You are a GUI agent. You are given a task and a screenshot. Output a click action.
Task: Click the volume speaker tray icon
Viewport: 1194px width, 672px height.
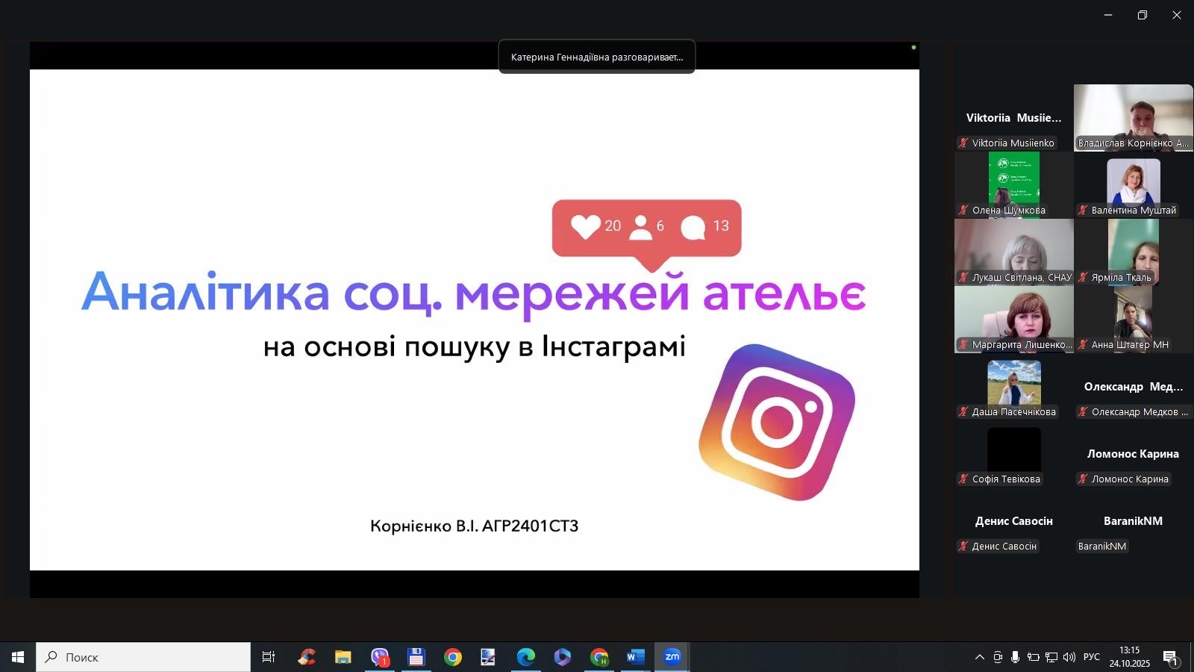click(x=1069, y=657)
